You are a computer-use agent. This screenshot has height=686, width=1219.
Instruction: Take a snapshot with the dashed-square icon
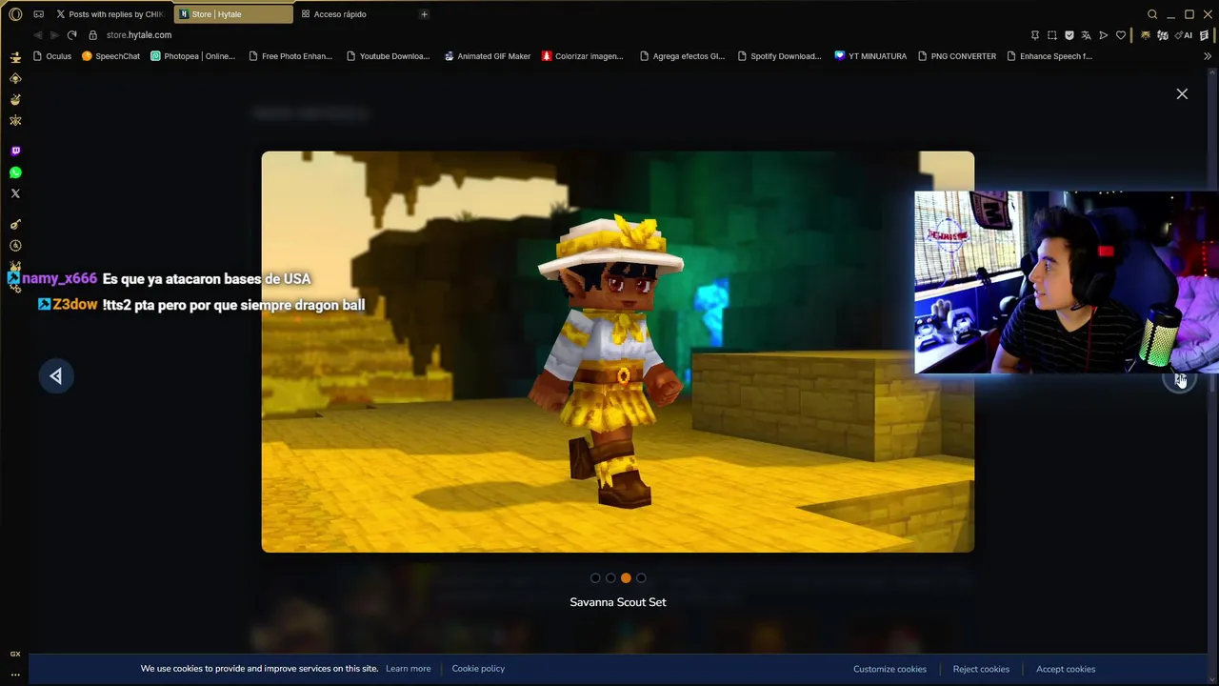pyautogui.click(x=1052, y=35)
